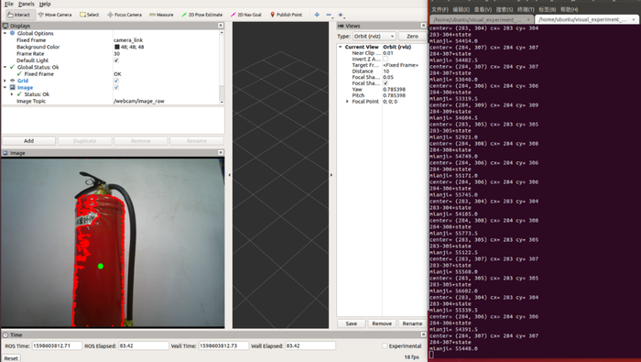Viewport: 641px width, 362px height.
Task: Click the Time panel clock icon
Action: (5, 335)
